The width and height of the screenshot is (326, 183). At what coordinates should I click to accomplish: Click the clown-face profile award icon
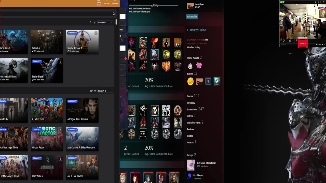tap(190, 66)
